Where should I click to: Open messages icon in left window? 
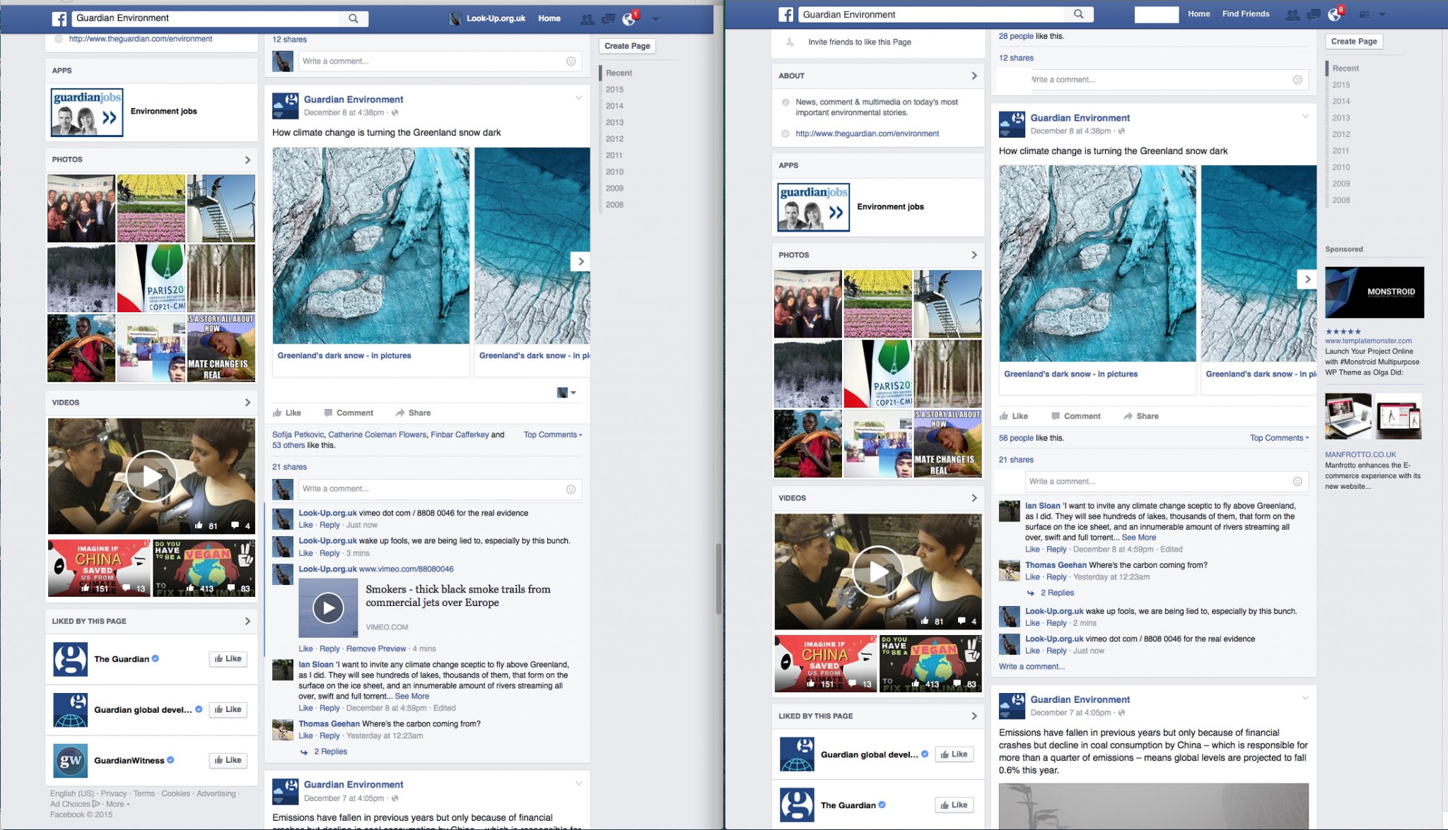(608, 19)
